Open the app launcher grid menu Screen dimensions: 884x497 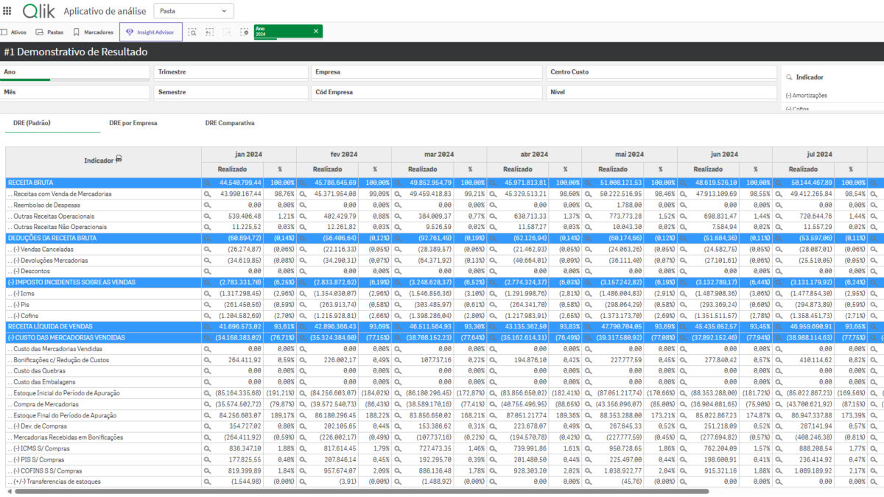pos(7,11)
